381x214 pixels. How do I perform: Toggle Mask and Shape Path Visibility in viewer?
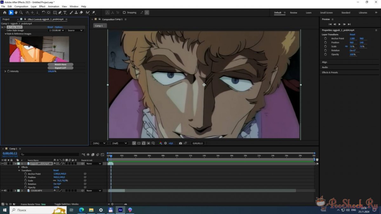pos(144,143)
